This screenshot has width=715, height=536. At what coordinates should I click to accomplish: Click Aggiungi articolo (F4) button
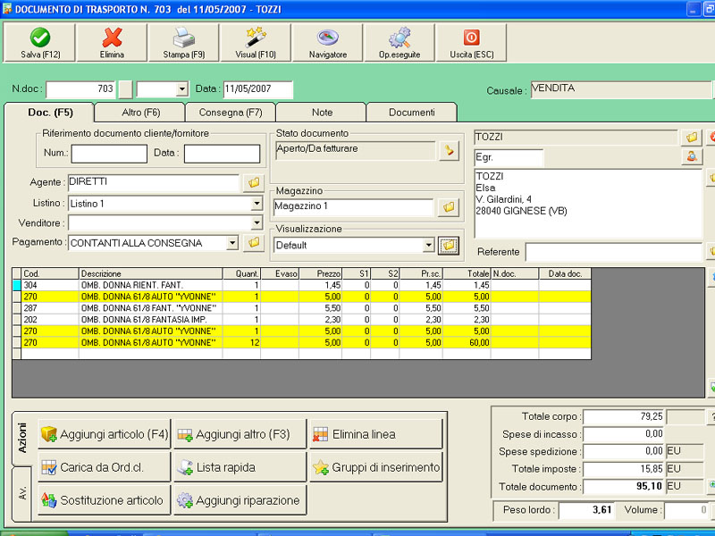pyautogui.click(x=105, y=434)
